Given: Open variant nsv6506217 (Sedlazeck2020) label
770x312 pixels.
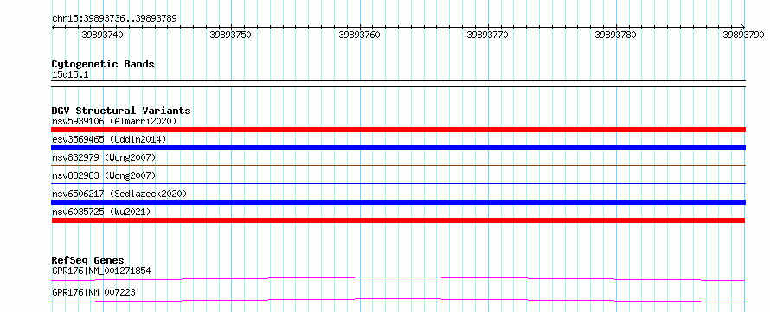Looking at the screenshot, I should point(119,194).
